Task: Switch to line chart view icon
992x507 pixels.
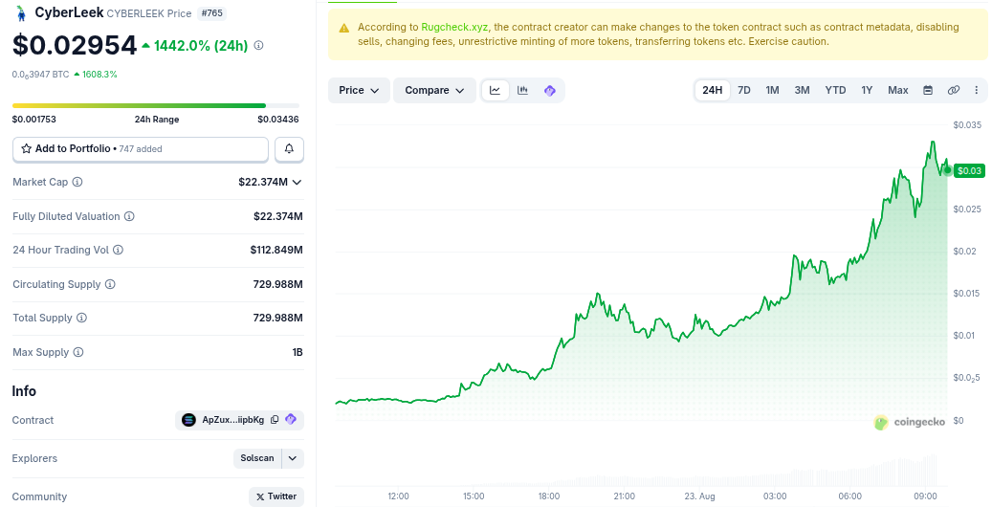Action: point(496,91)
